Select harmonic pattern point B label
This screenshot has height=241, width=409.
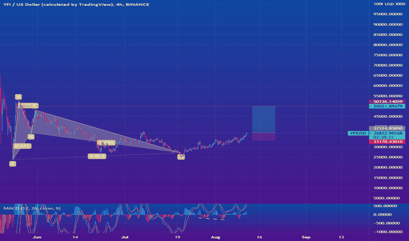[x=31, y=137]
